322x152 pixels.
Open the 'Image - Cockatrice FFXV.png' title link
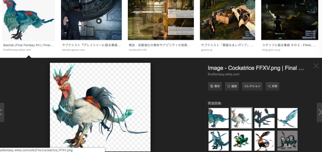(x=256, y=68)
